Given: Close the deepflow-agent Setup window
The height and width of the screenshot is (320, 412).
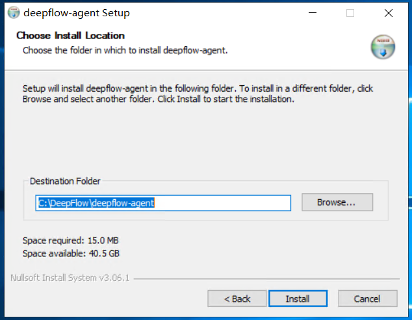Looking at the screenshot, I should coord(388,13).
